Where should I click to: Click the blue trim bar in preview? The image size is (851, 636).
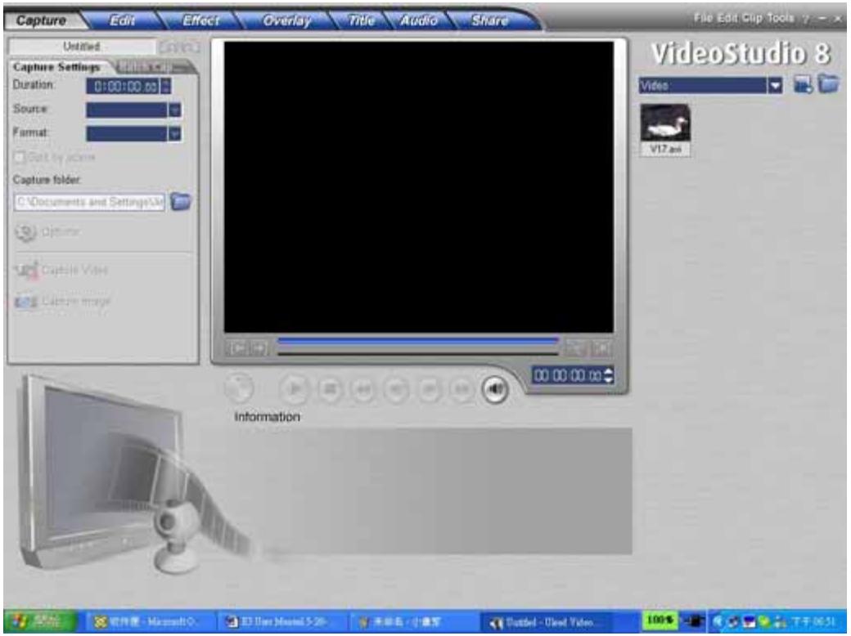tap(418, 341)
